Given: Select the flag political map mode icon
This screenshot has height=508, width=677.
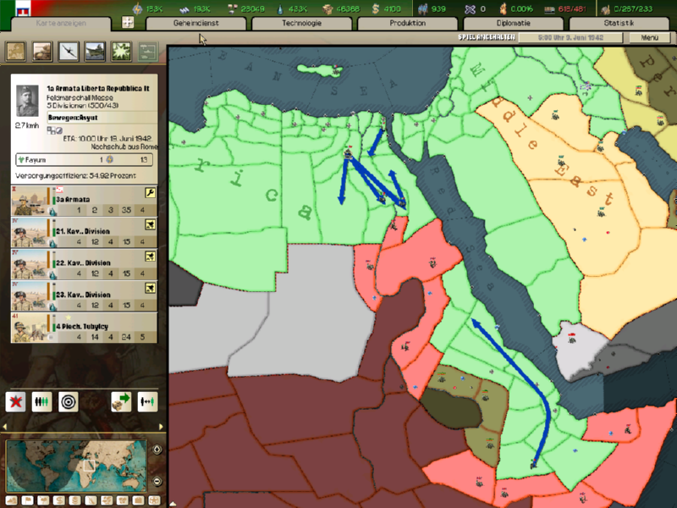Looking at the screenshot, I should [x=27, y=500].
